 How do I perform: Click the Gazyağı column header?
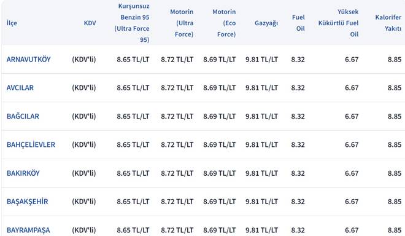click(x=266, y=23)
